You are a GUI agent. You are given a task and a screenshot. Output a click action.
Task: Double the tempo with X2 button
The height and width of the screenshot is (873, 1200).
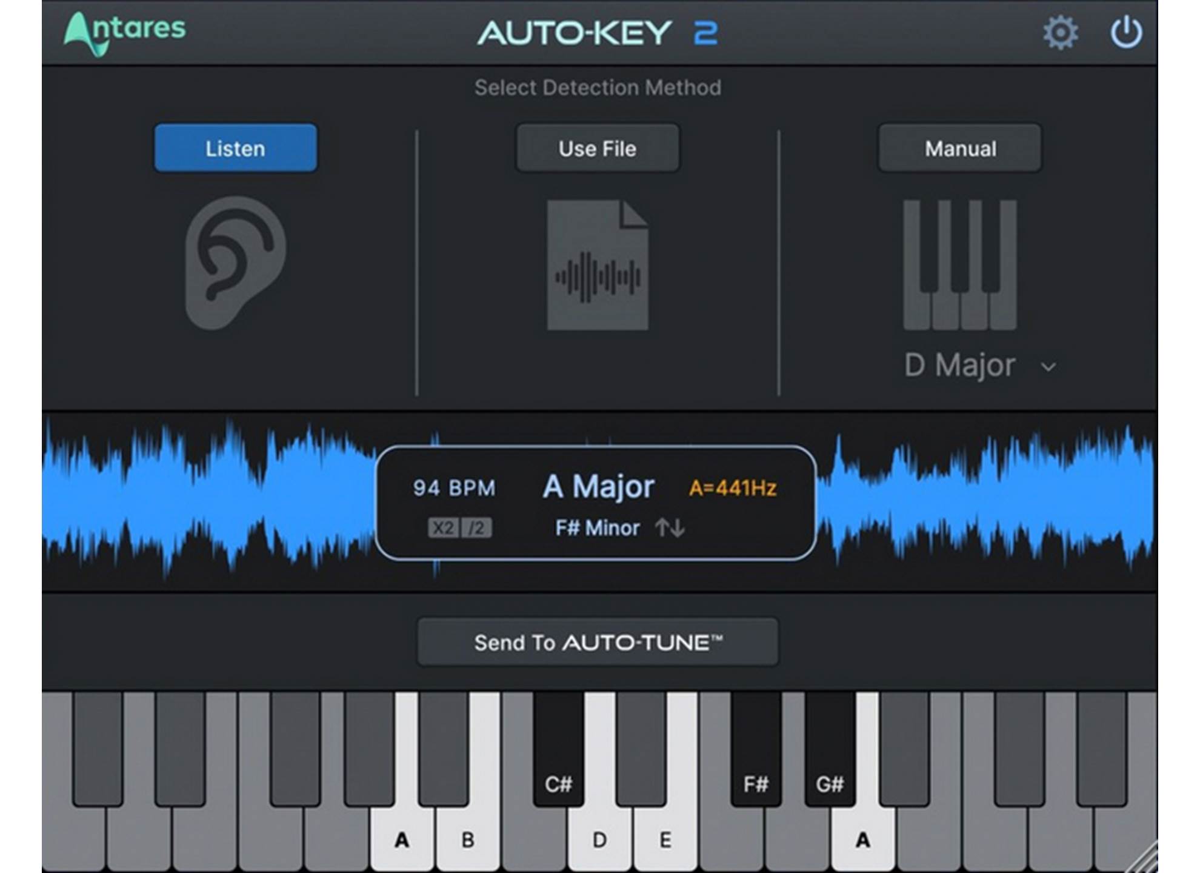443,528
